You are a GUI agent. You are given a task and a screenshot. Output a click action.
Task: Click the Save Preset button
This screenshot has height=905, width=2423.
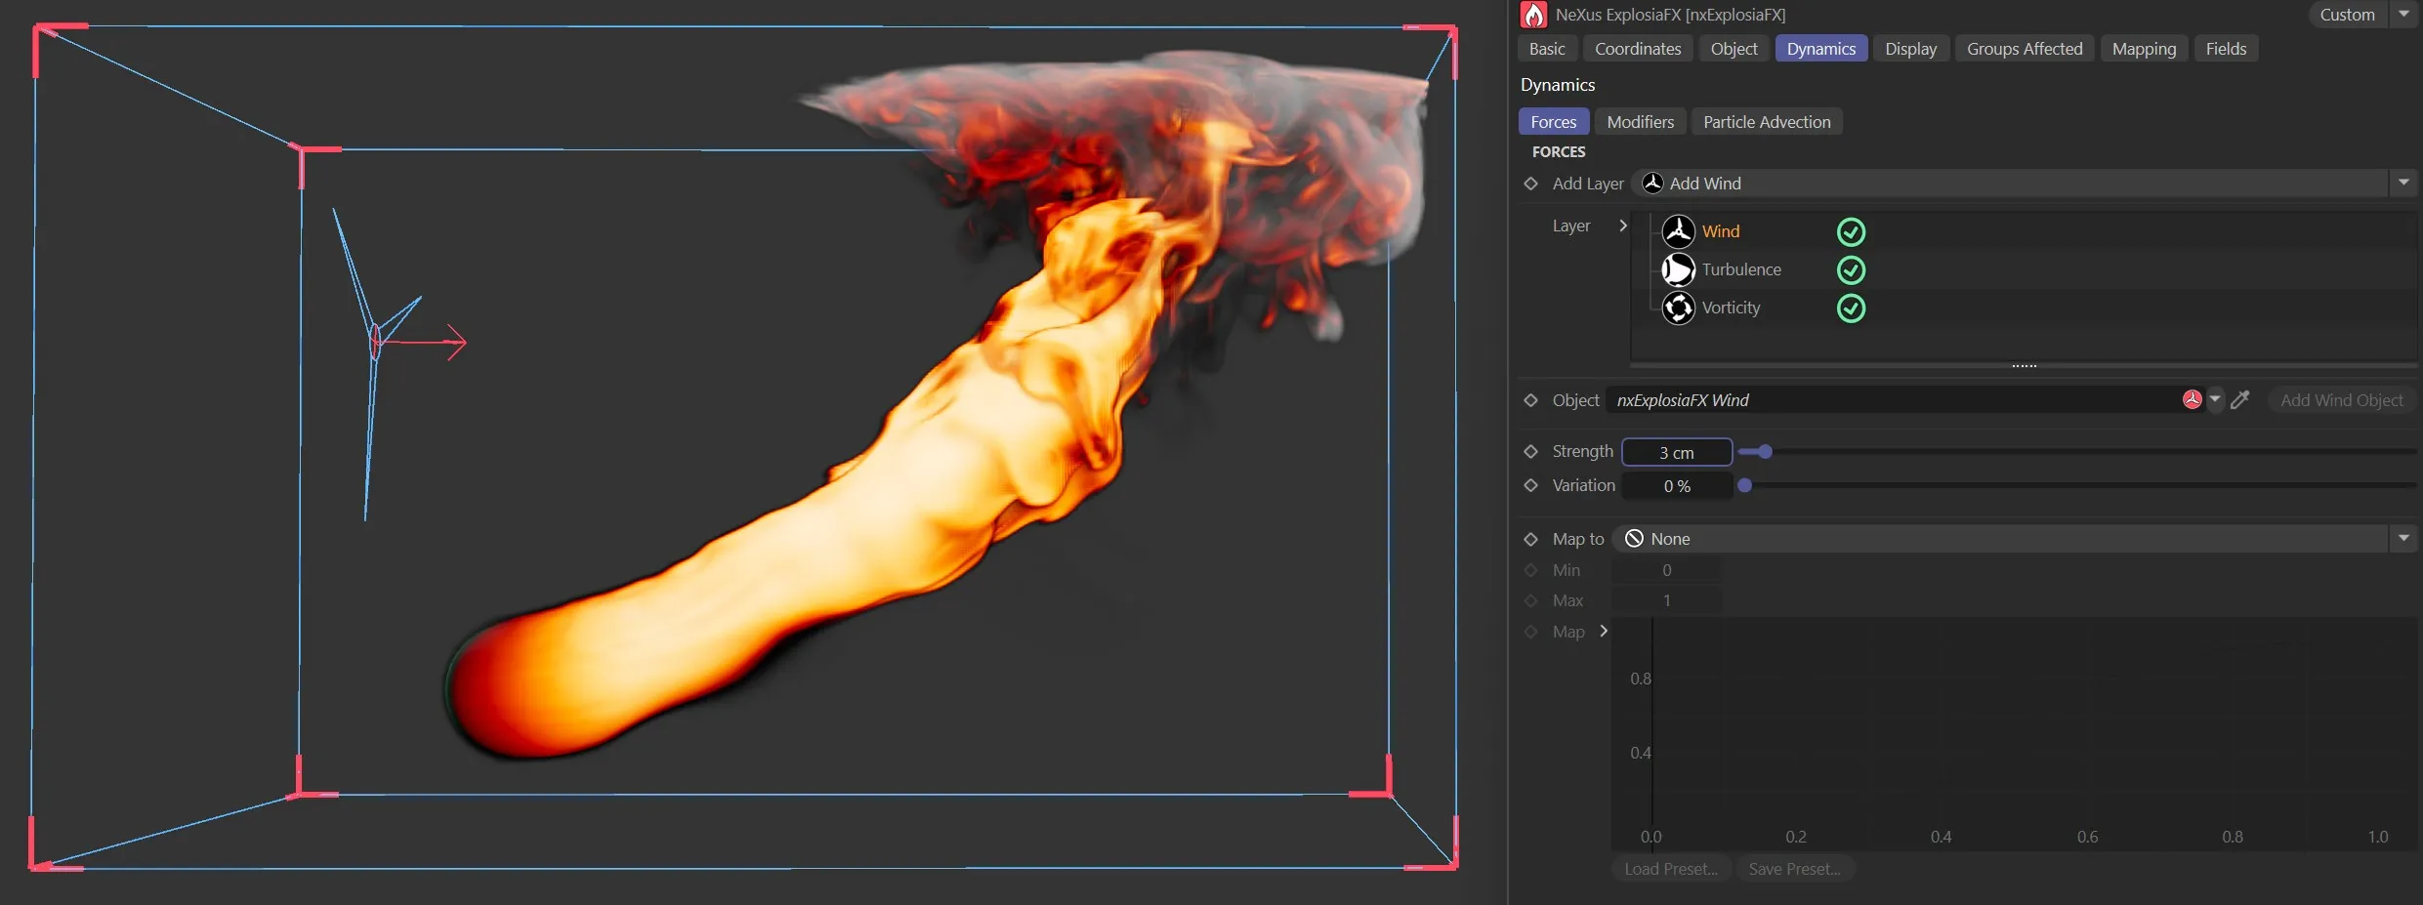tap(1795, 869)
